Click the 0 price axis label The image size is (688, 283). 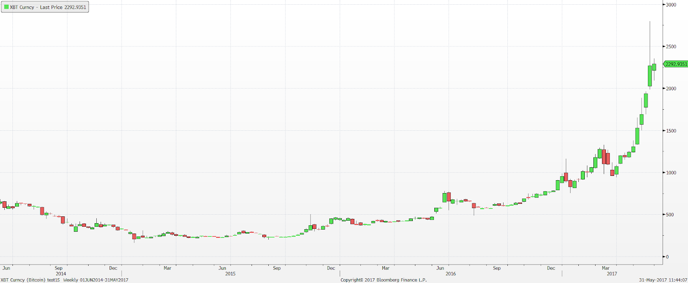[x=667, y=257]
